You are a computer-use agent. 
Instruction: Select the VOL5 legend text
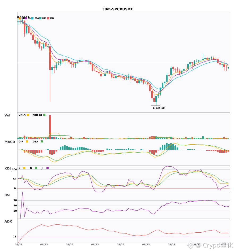[x=22, y=115]
